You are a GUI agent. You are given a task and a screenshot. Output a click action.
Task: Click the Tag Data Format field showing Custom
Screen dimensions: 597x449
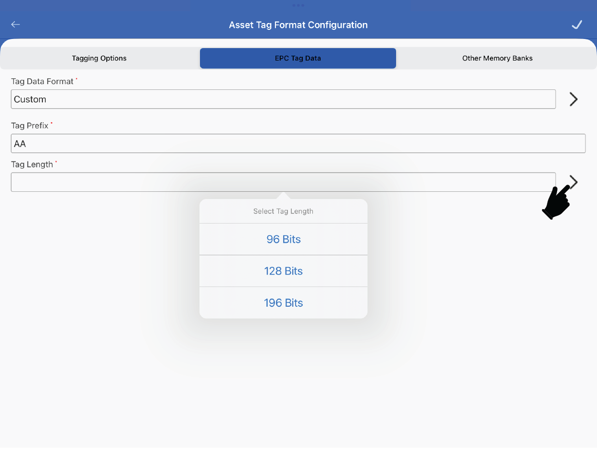(x=283, y=99)
